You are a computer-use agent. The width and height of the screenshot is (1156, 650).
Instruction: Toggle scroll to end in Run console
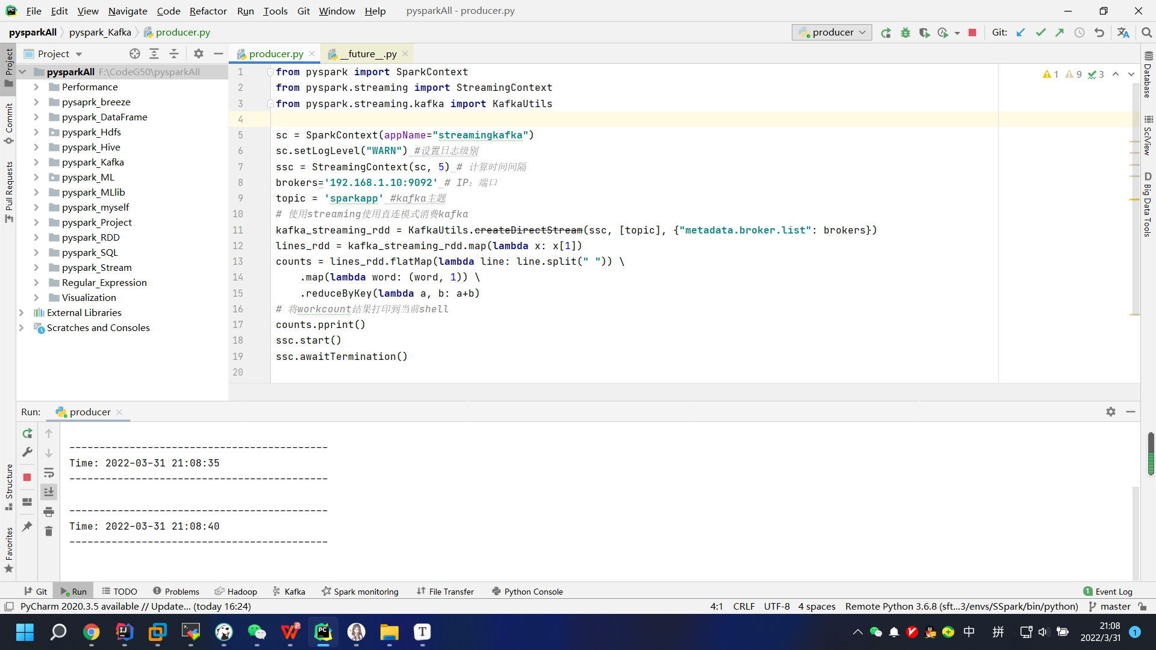tap(49, 492)
